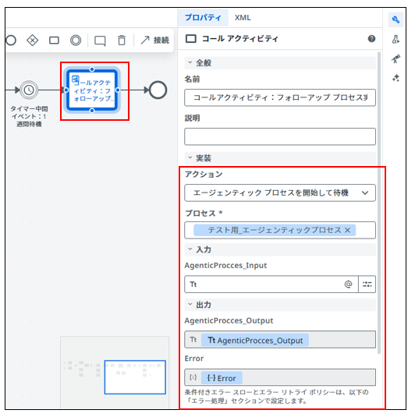Click the help question mark icon

click(371, 39)
